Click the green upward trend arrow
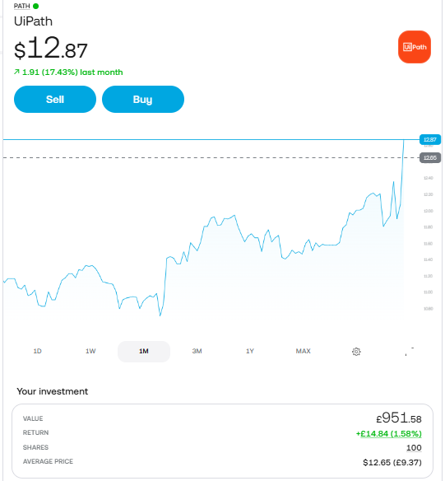This screenshot has width=445, height=481. pyautogui.click(x=16, y=72)
